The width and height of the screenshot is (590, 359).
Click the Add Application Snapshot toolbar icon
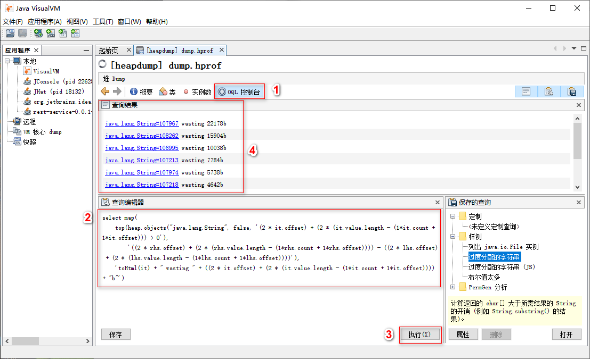pos(75,34)
